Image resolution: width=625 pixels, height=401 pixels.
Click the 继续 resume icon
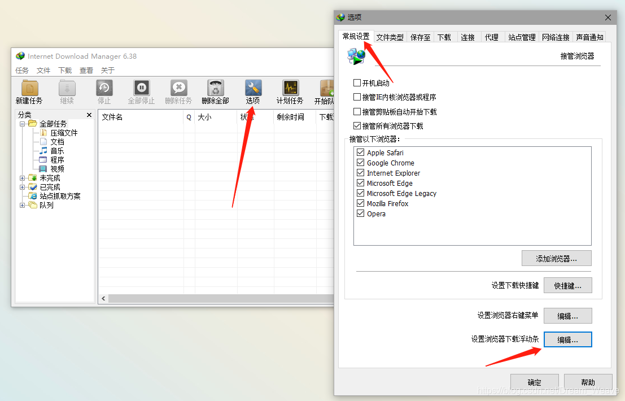click(67, 92)
